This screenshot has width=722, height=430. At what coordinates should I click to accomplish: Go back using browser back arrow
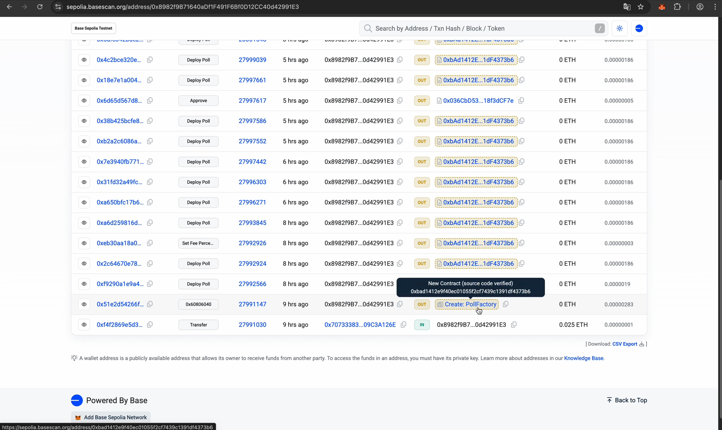pos(10,7)
